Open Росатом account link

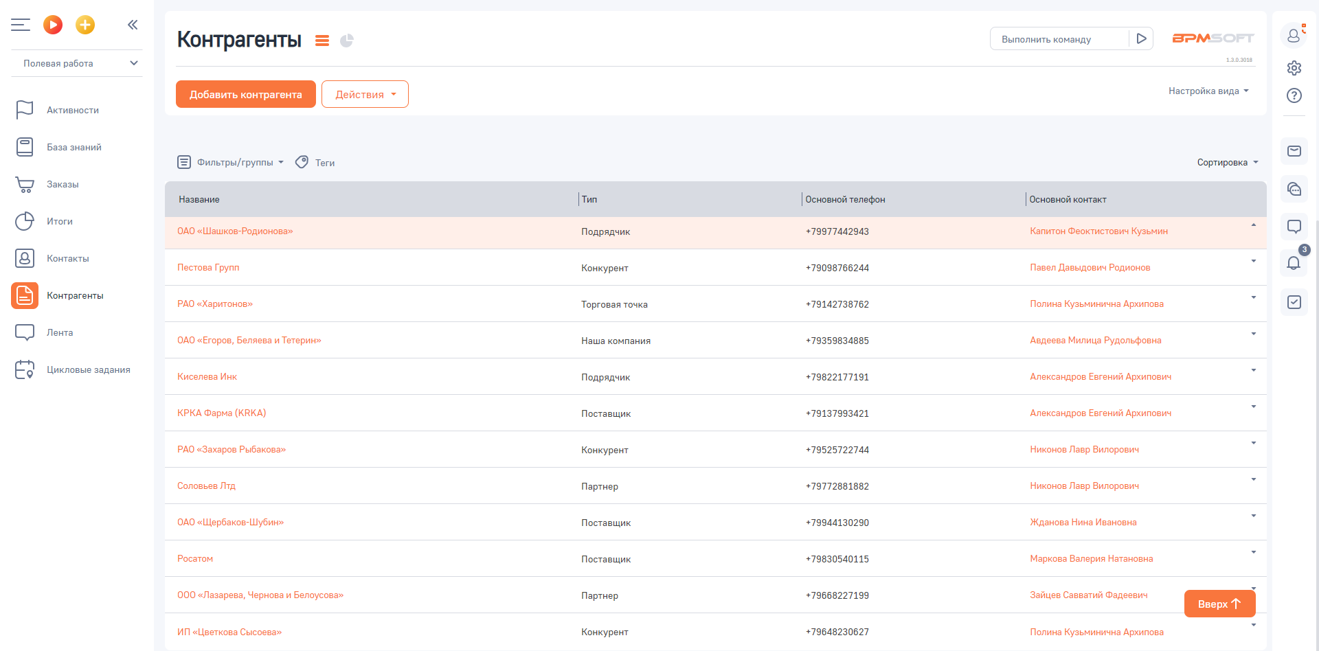[x=195, y=558]
